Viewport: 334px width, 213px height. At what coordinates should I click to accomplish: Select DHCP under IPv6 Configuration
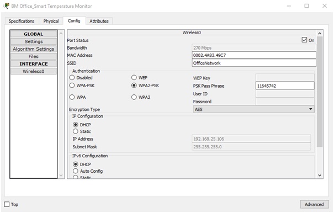tap(76, 164)
